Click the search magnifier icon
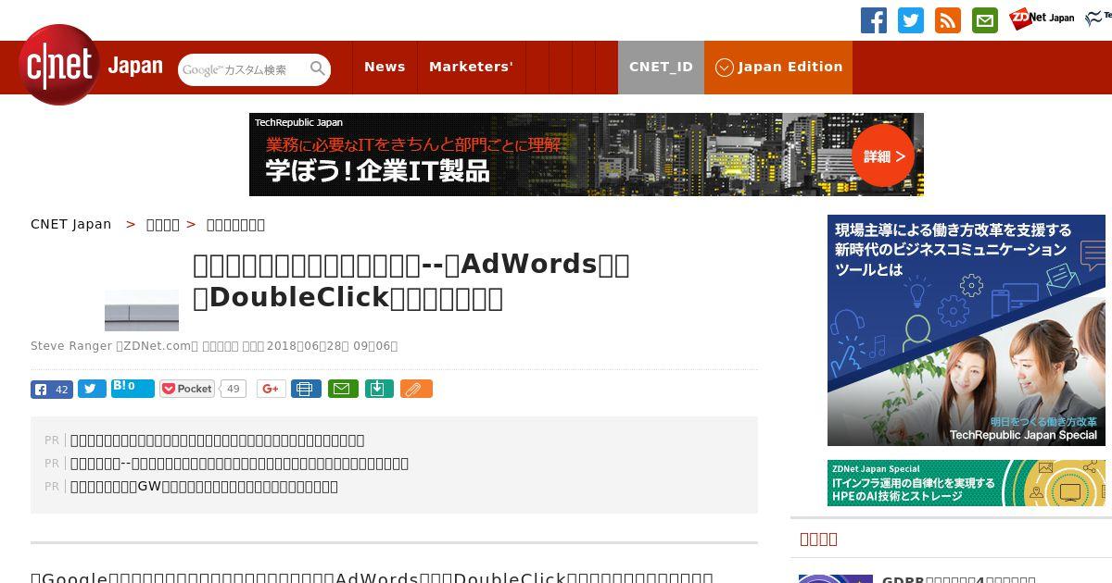Screen dimensions: 1112x583 coord(318,69)
